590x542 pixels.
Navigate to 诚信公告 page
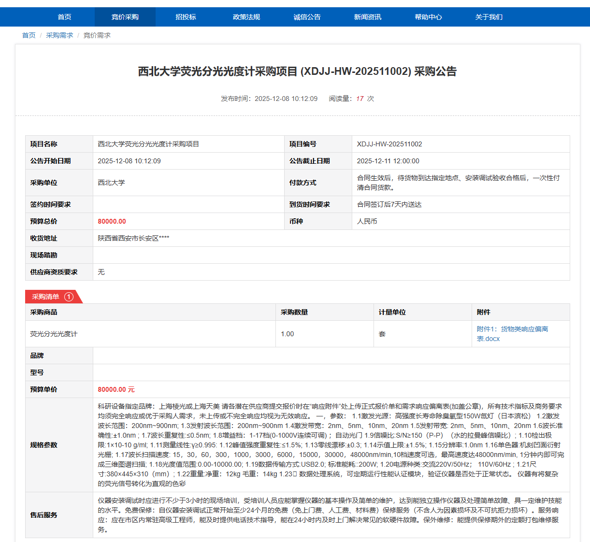point(307,17)
